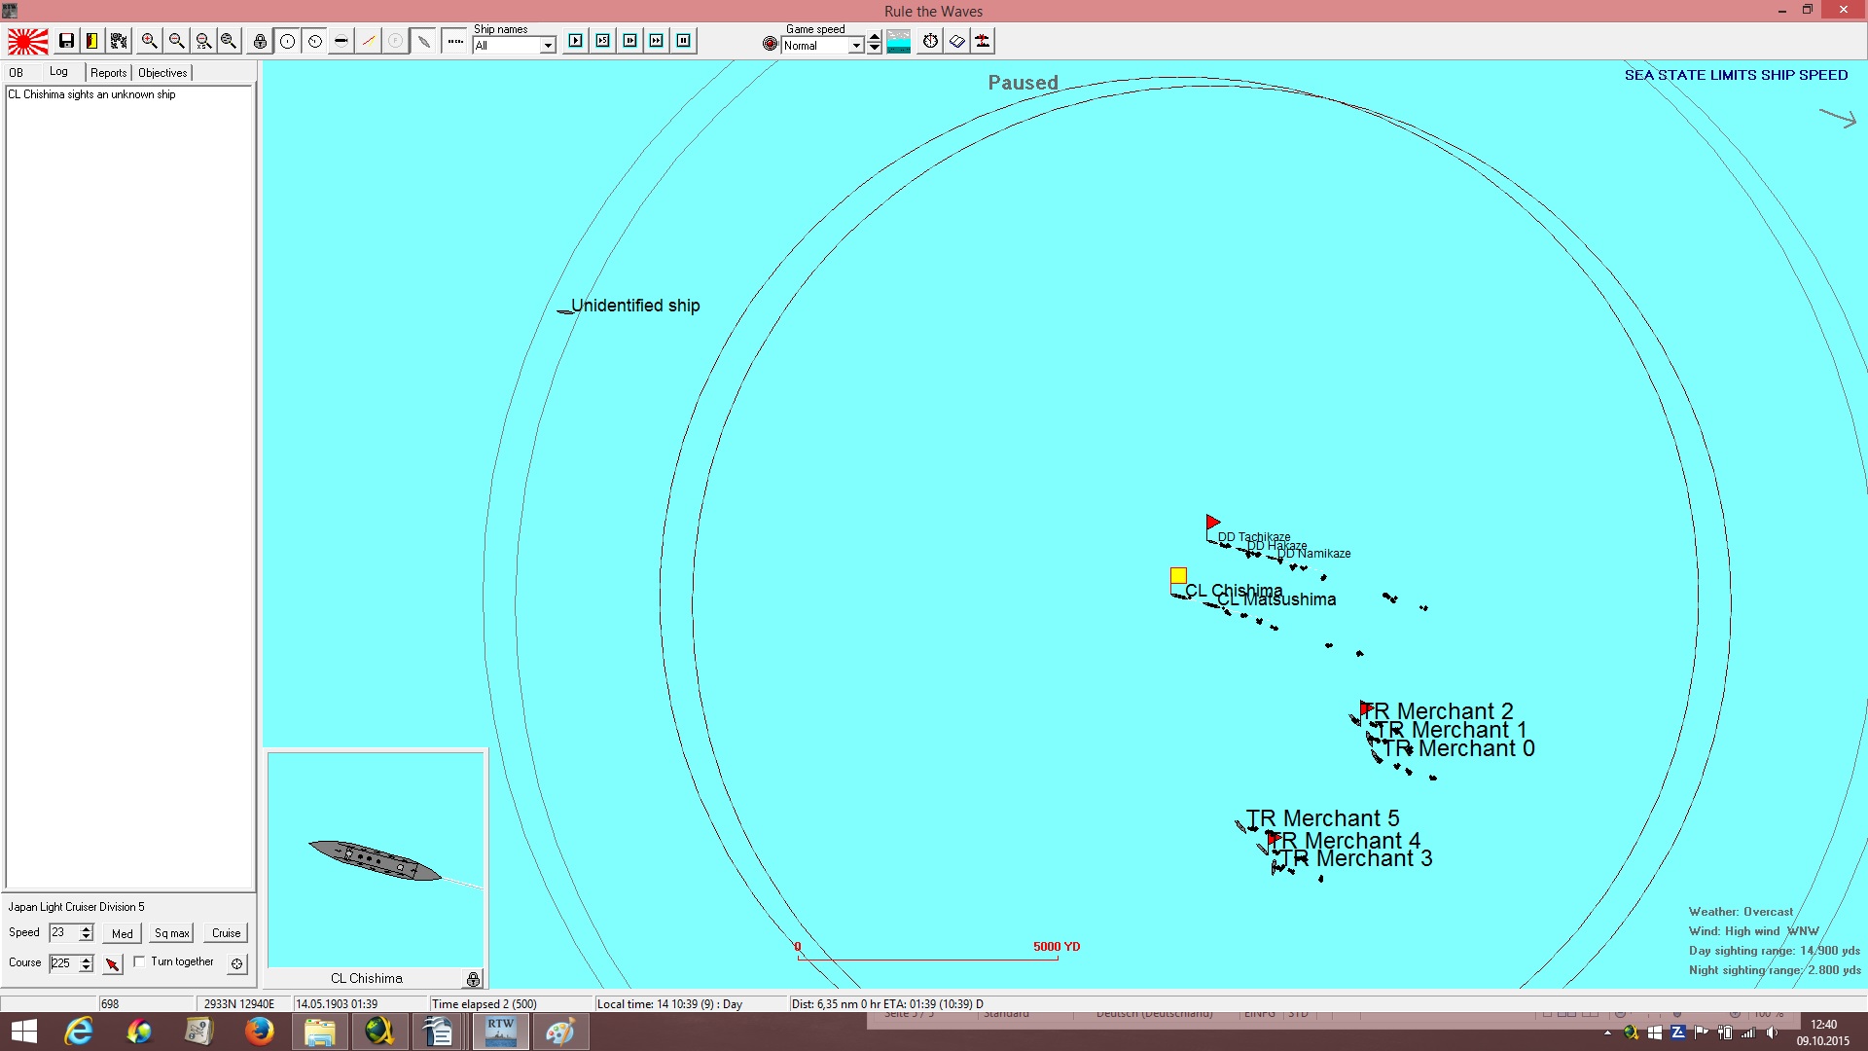This screenshot has height=1051, width=1868.
Task: Save the game with the floppy disk icon
Action: coord(66,41)
